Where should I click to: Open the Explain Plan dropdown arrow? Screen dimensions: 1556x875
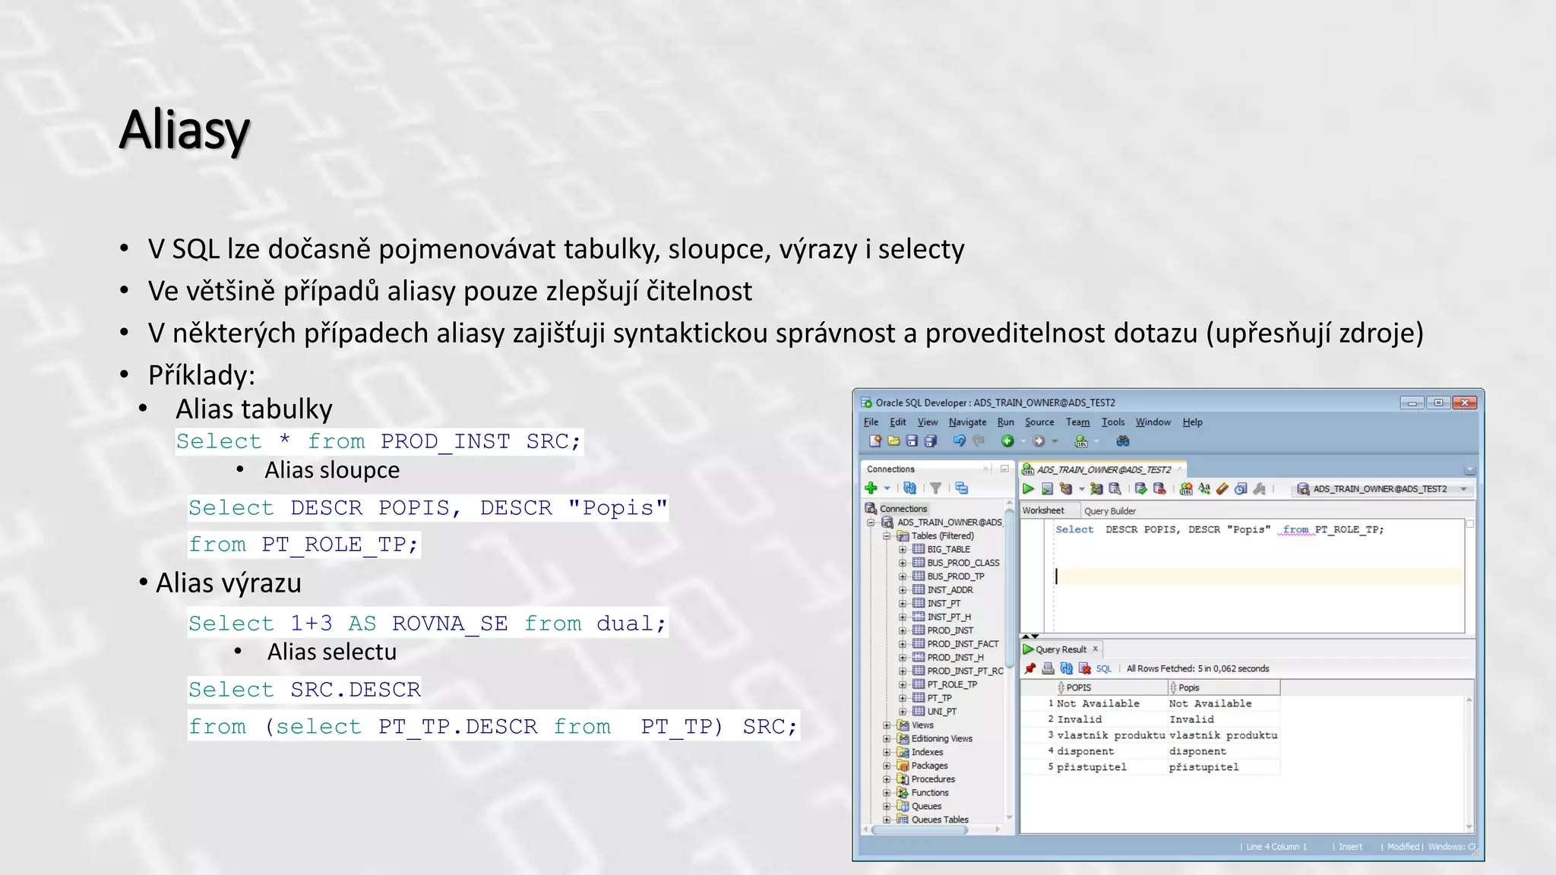click(x=1081, y=489)
